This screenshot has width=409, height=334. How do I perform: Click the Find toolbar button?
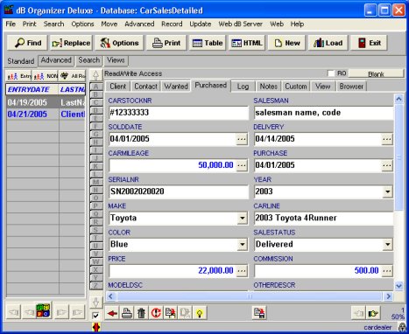pyautogui.click(x=28, y=43)
